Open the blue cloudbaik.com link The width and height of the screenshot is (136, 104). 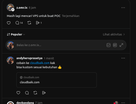coord(40,63)
